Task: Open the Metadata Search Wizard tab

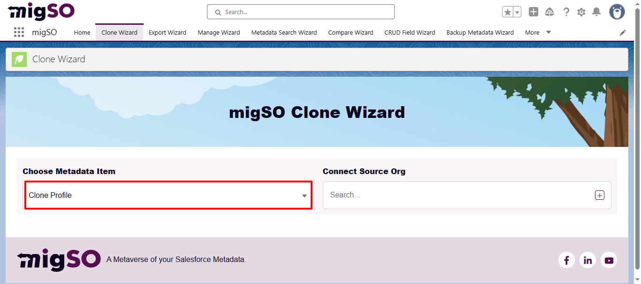Action: pyautogui.click(x=284, y=32)
